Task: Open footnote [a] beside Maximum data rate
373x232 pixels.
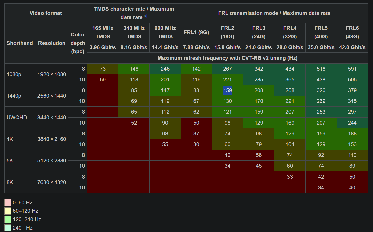Action: coord(145,16)
